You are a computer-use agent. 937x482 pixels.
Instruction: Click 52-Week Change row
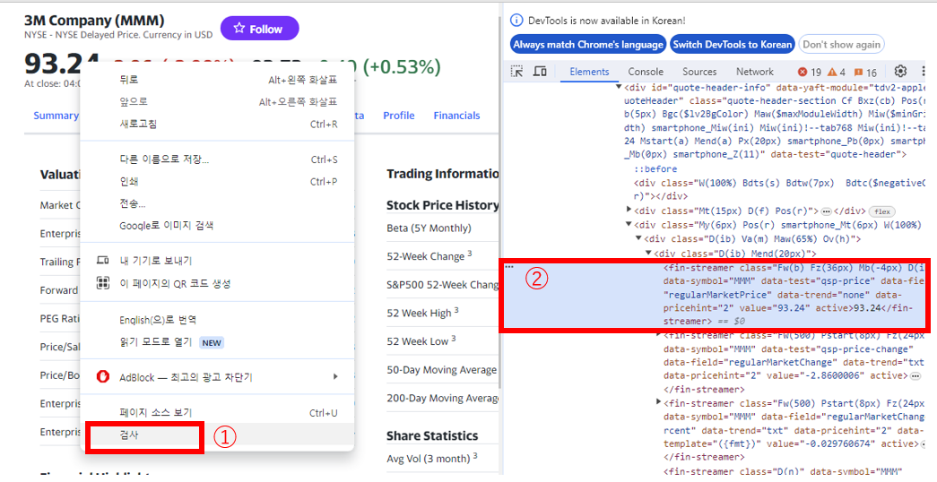click(442, 255)
